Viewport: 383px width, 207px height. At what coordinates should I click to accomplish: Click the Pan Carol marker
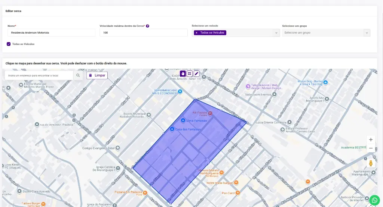click(x=238, y=192)
